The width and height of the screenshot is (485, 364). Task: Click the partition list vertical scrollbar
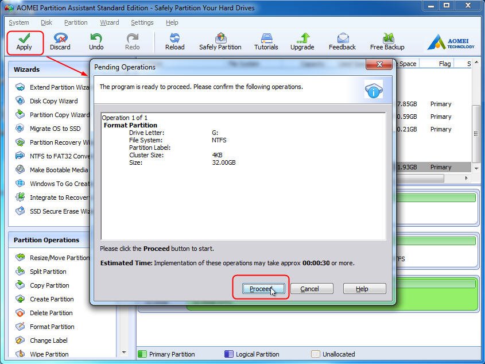(x=476, y=133)
